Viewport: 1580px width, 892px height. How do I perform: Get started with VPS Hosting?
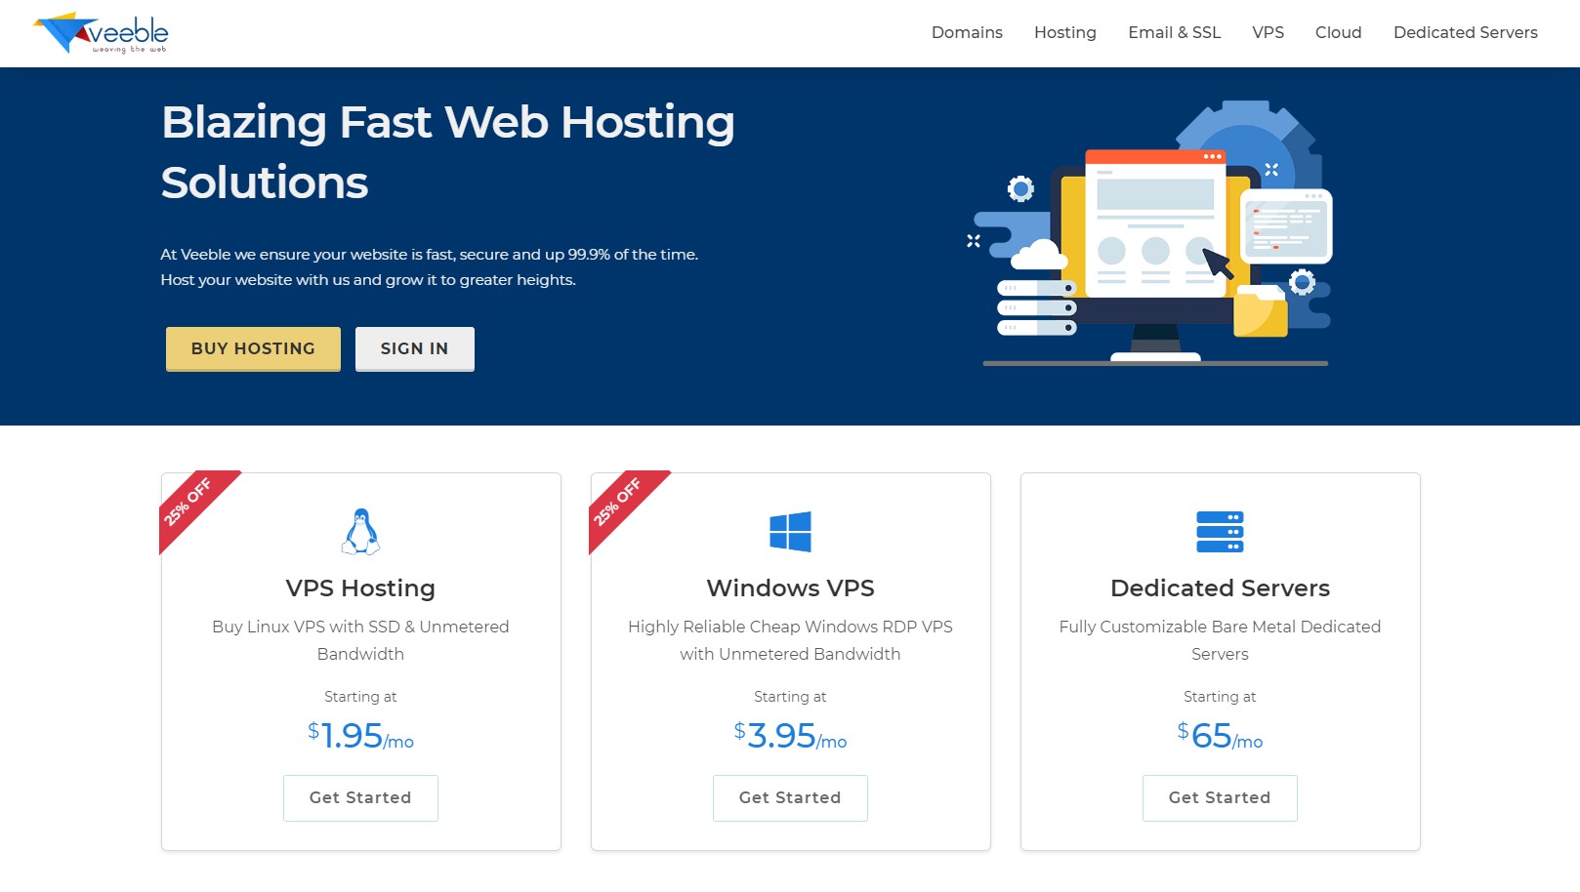[x=360, y=797]
